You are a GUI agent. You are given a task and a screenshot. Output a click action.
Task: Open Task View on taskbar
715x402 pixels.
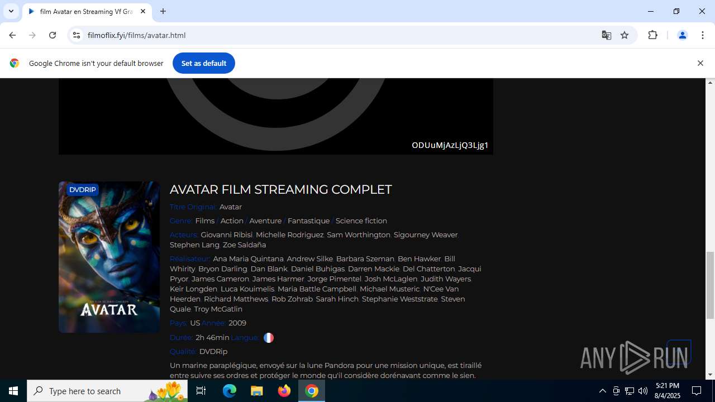point(201,391)
